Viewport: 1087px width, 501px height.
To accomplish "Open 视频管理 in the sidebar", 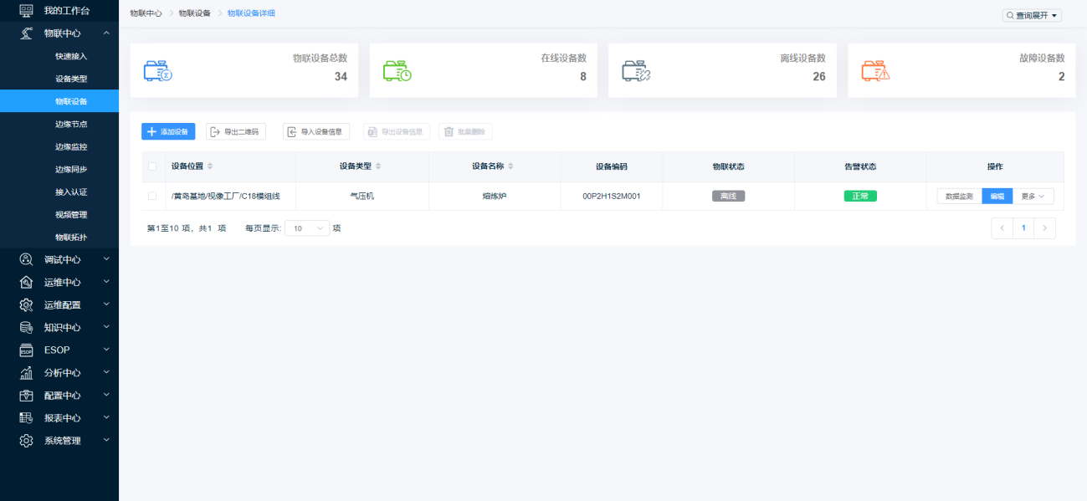I will click(71, 215).
